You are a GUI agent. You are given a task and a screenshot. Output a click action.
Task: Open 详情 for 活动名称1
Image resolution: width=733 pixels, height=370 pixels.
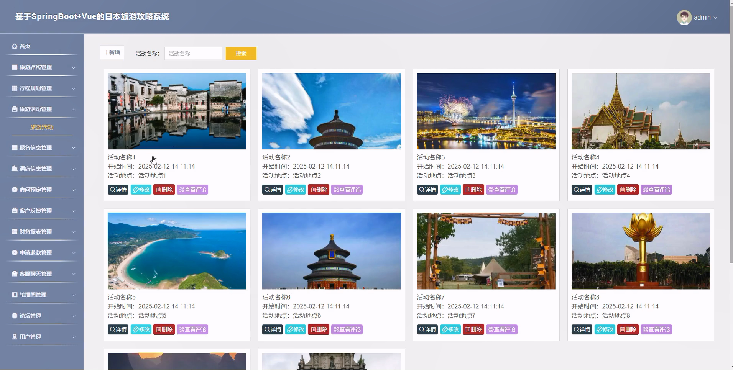point(118,190)
